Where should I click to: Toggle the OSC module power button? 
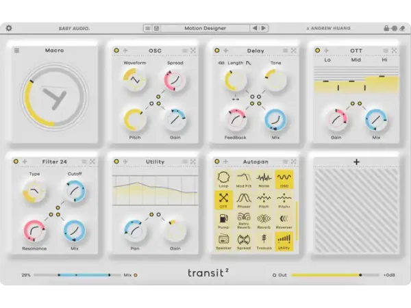[x=116, y=50]
